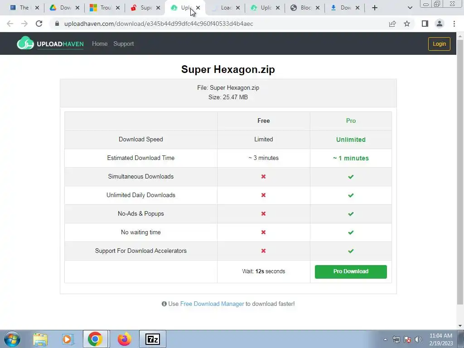The width and height of the screenshot is (464, 348).
Task: Open Firefox from the taskbar
Action: [x=124, y=339]
